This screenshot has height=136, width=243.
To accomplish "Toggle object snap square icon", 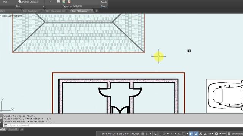I will (x=184, y=134).
